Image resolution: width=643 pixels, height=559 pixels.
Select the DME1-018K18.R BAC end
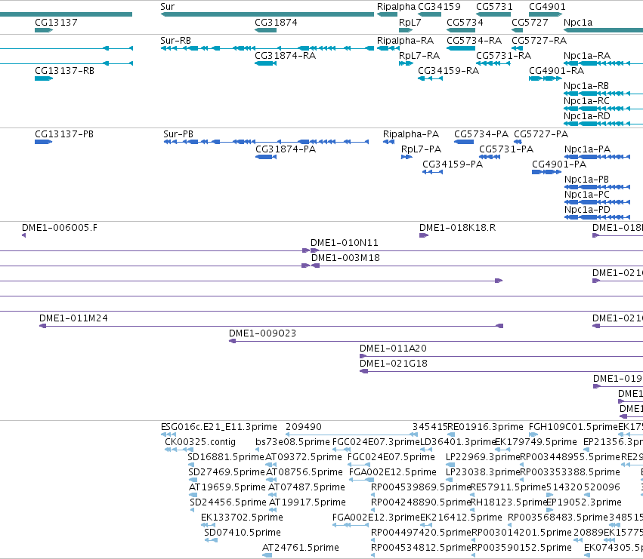(x=424, y=235)
